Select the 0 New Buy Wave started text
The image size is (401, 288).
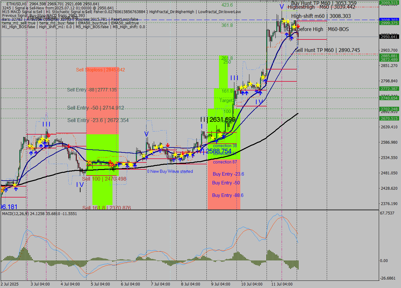(x=170, y=171)
